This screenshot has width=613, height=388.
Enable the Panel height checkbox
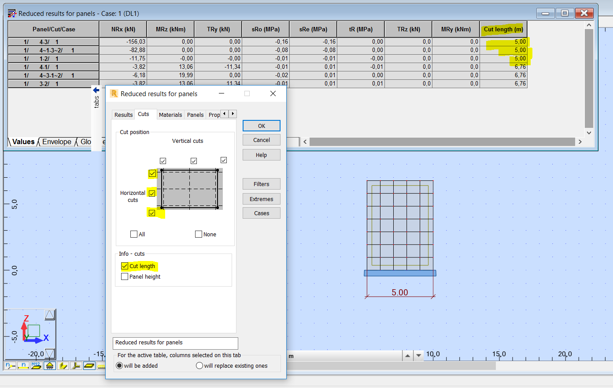coord(124,276)
